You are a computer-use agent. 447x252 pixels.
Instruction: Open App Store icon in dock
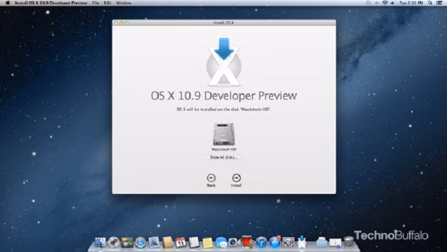pos(275,243)
